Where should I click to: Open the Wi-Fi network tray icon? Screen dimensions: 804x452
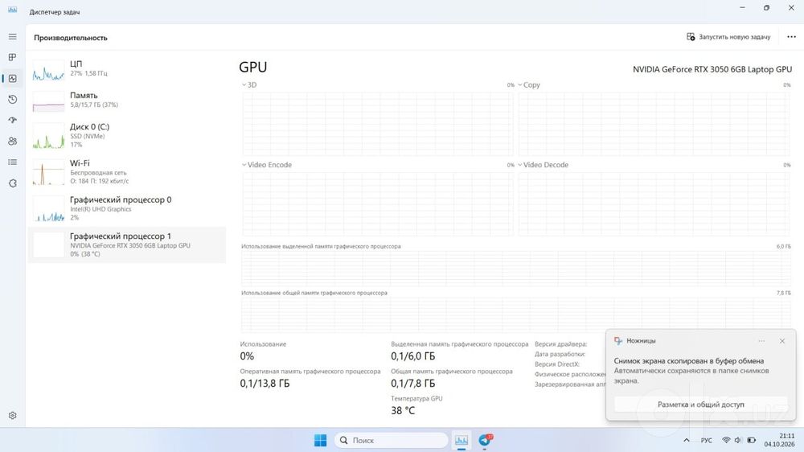point(726,440)
